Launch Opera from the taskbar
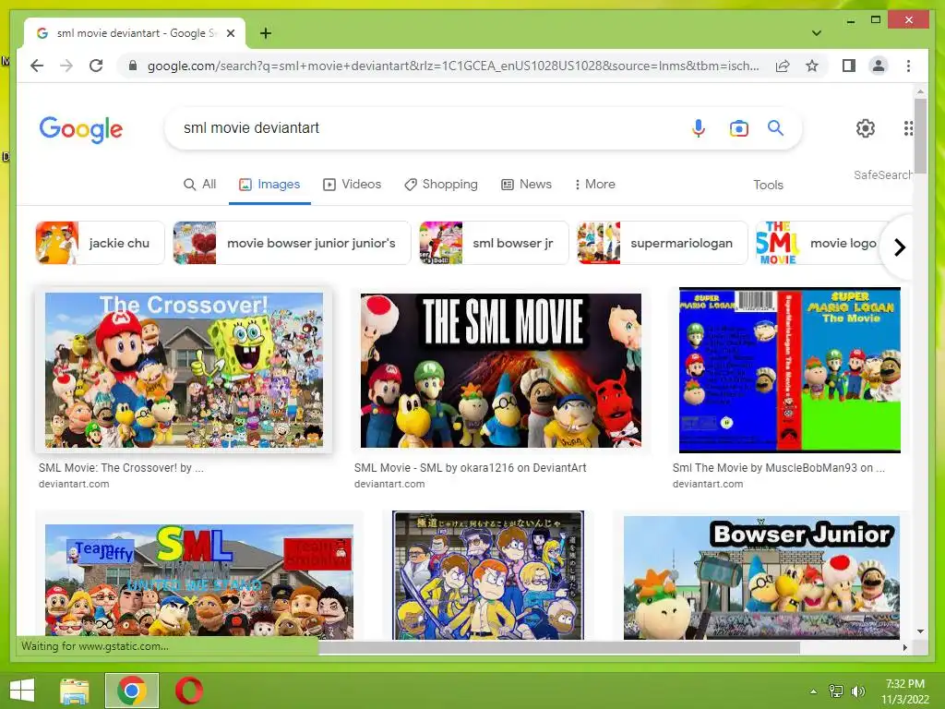Image resolution: width=945 pixels, height=709 pixels. pyautogui.click(x=189, y=691)
